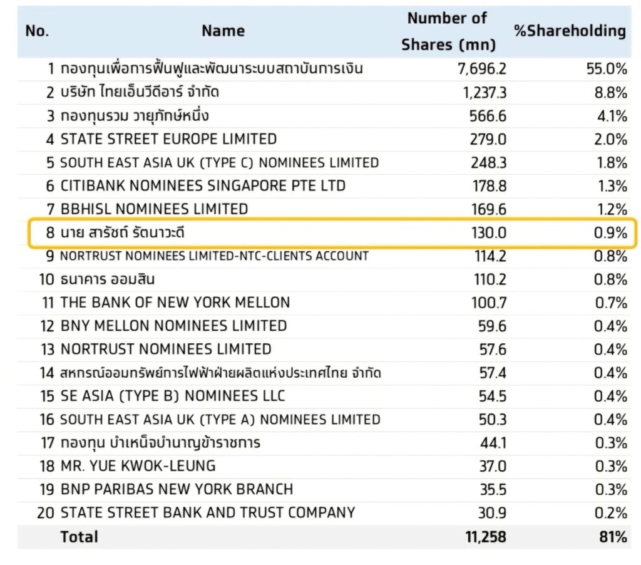
Task: Select MR. YUE KWOK-LEUNG row name
Action: click(x=138, y=466)
